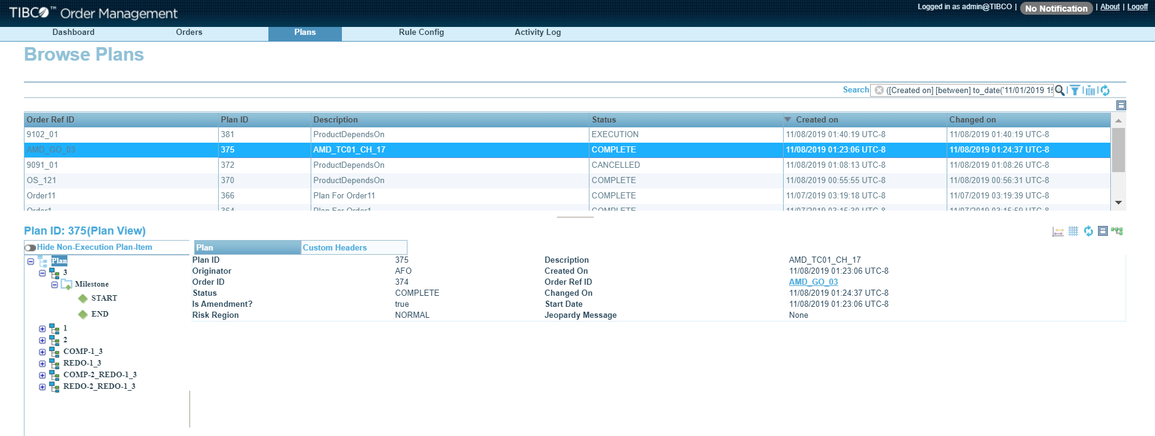Open the column chooser icon beside search
The image size is (1155, 436).
(x=1090, y=91)
